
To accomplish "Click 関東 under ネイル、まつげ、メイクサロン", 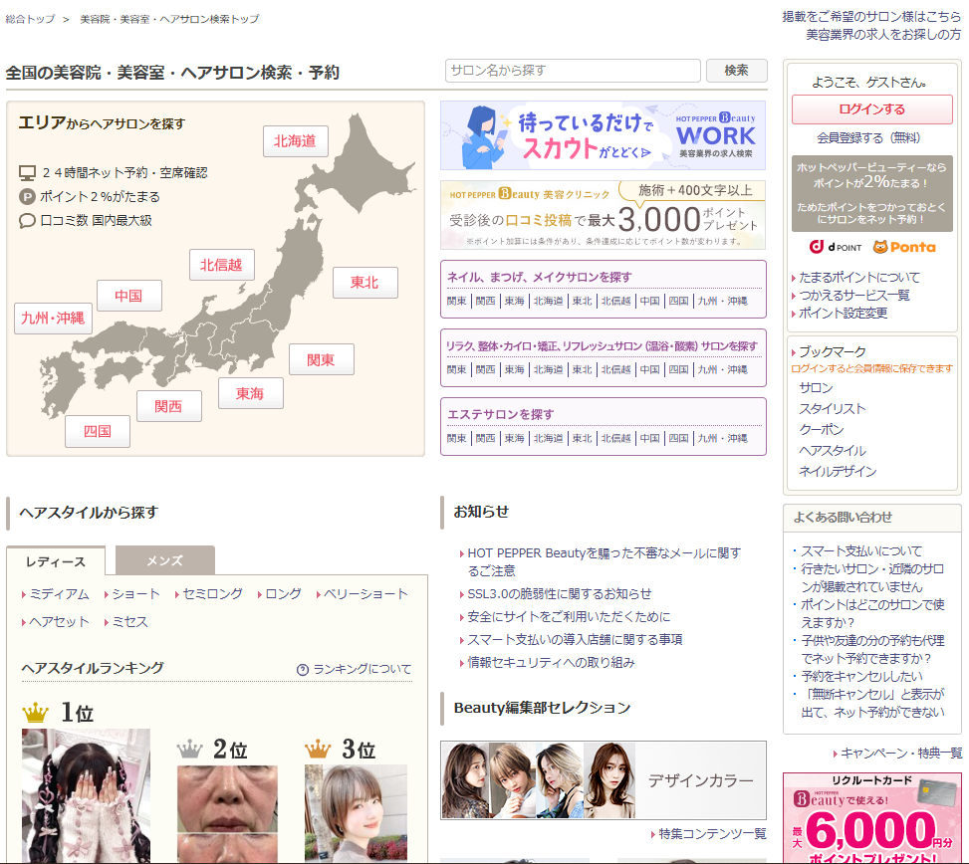I will [x=456, y=302].
